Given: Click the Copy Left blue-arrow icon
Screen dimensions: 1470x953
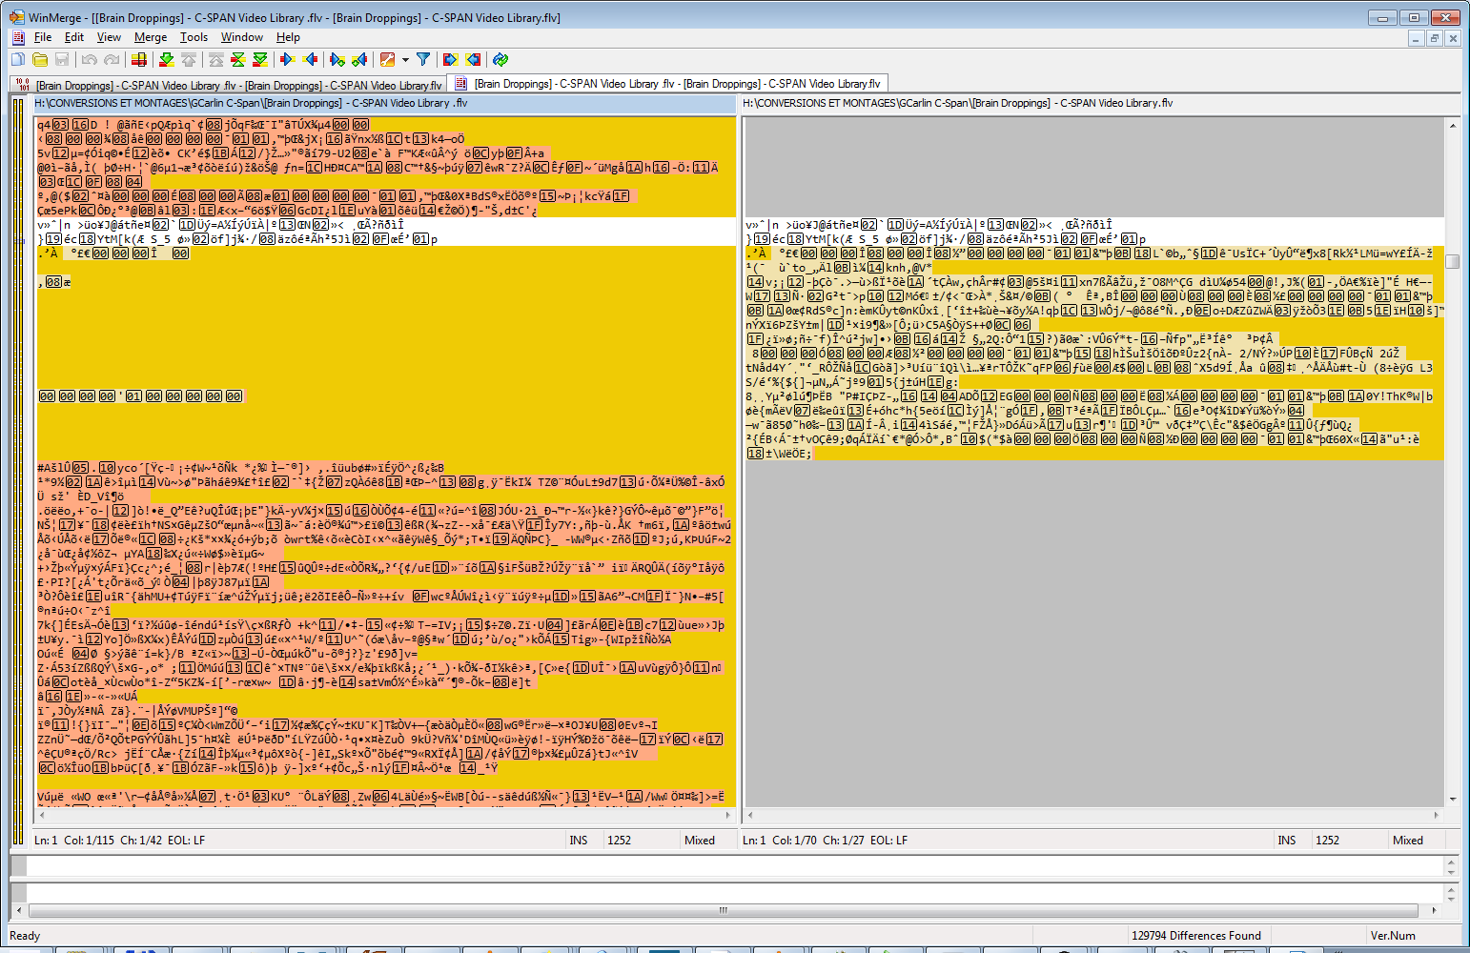Looking at the screenshot, I should click(310, 60).
